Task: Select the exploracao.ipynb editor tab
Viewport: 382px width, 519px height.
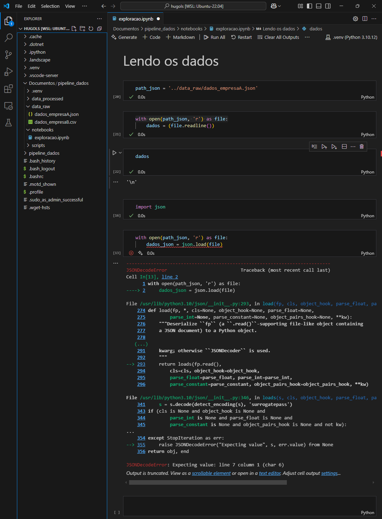Action: tap(136, 19)
